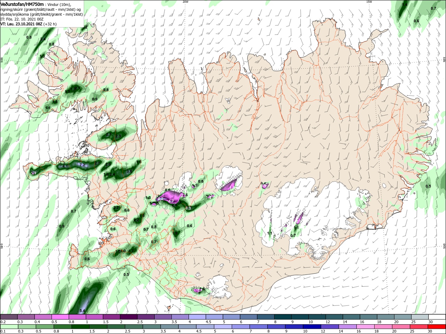
Task: Select the pale green 0.1 swatch in lower legend
Action: click(9, 327)
